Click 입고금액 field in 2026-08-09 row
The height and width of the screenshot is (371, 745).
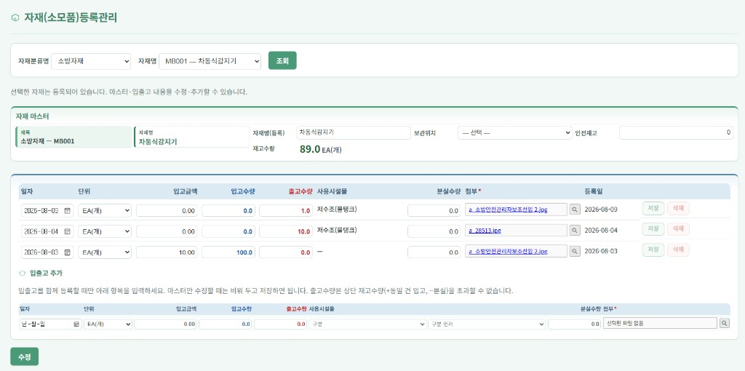coord(167,210)
